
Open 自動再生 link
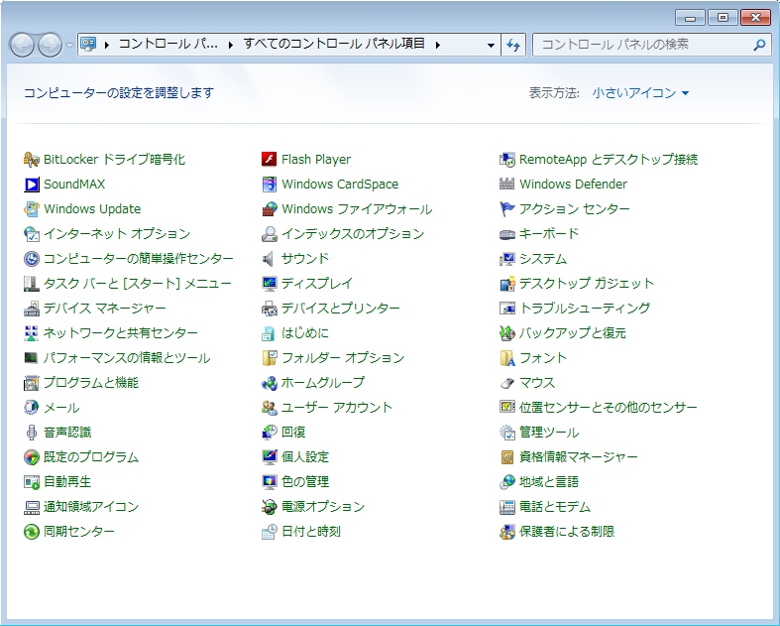point(67,481)
